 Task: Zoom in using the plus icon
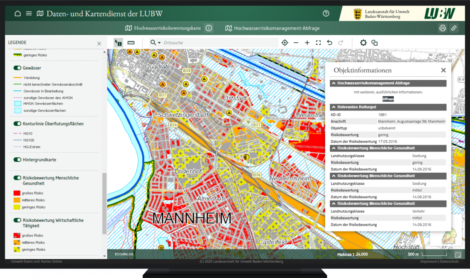(x=307, y=43)
